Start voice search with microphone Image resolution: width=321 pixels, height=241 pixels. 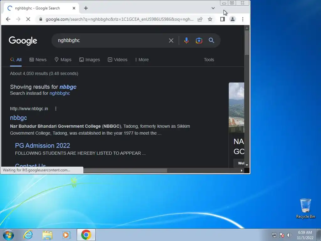point(186,40)
